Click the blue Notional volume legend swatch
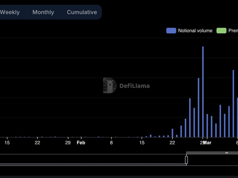This screenshot has width=238, height=178. click(171, 31)
